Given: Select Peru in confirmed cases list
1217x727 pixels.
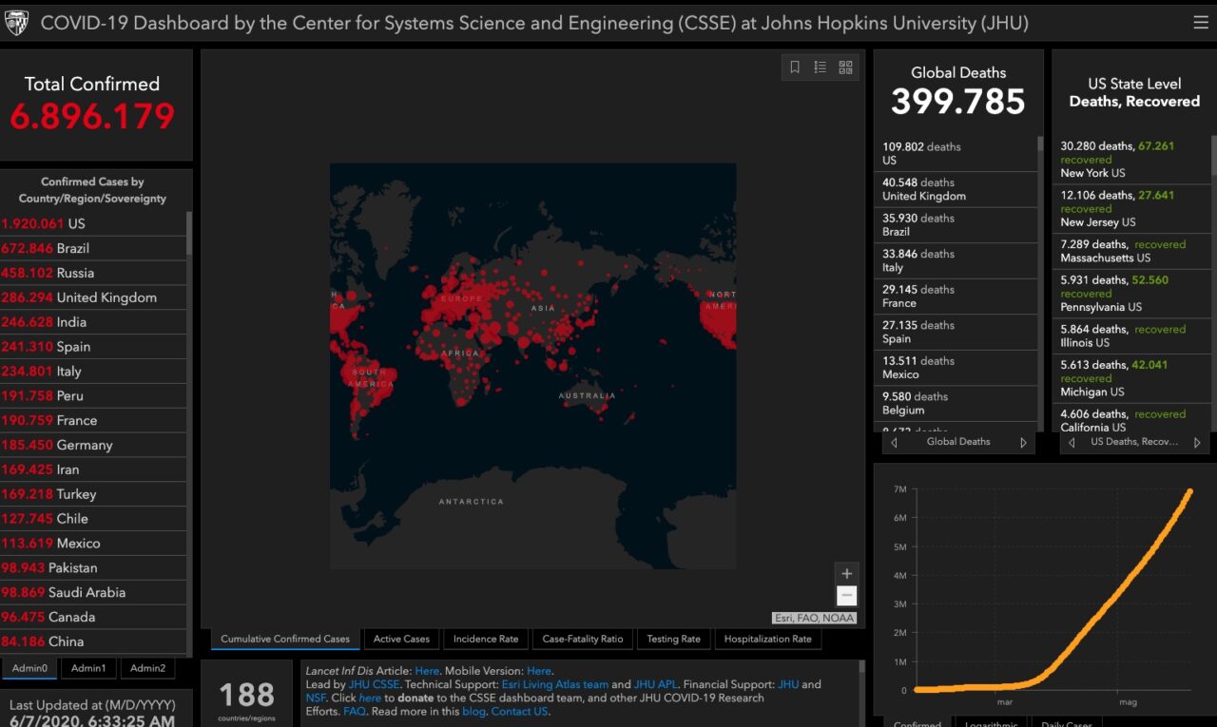Looking at the screenshot, I should pyautogui.click(x=93, y=396).
